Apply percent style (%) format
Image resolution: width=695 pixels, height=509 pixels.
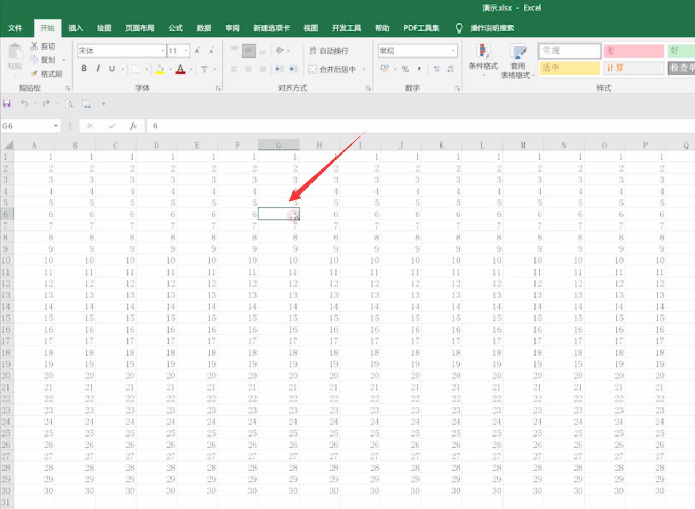(x=405, y=69)
